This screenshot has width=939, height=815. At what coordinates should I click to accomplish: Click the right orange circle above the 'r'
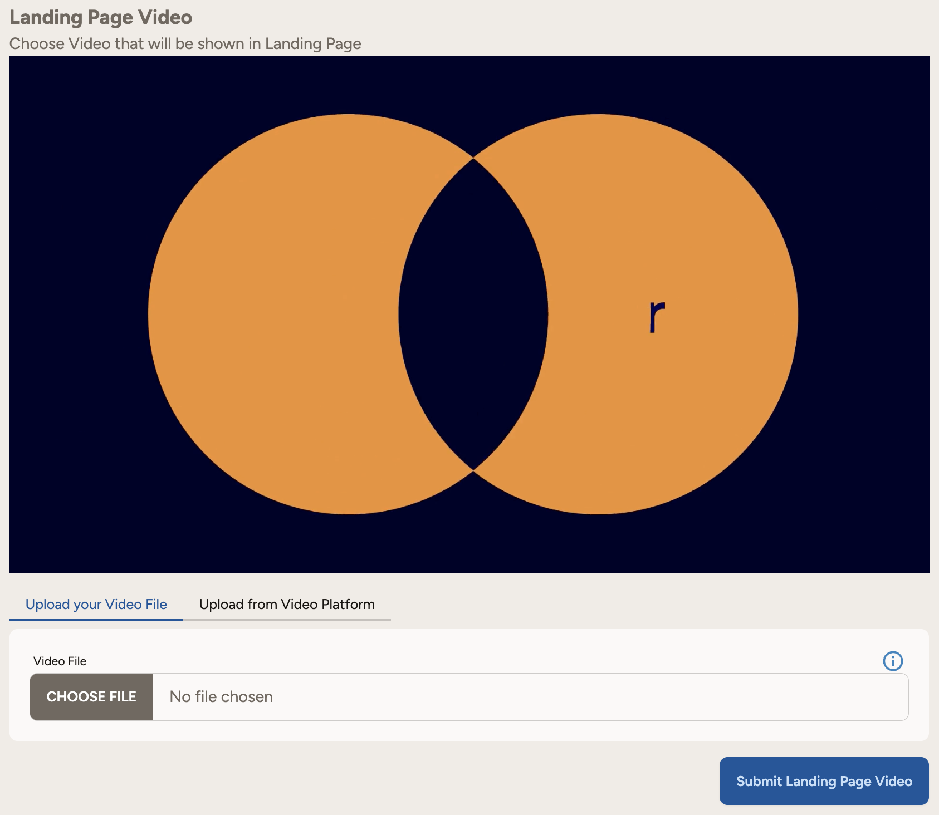coord(657,223)
